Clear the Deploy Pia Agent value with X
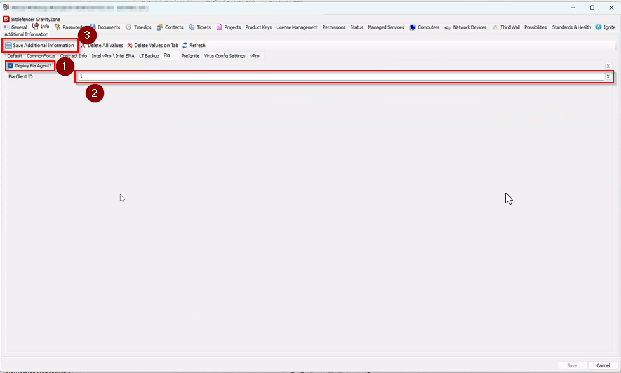621x373 pixels. pos(608,66)
